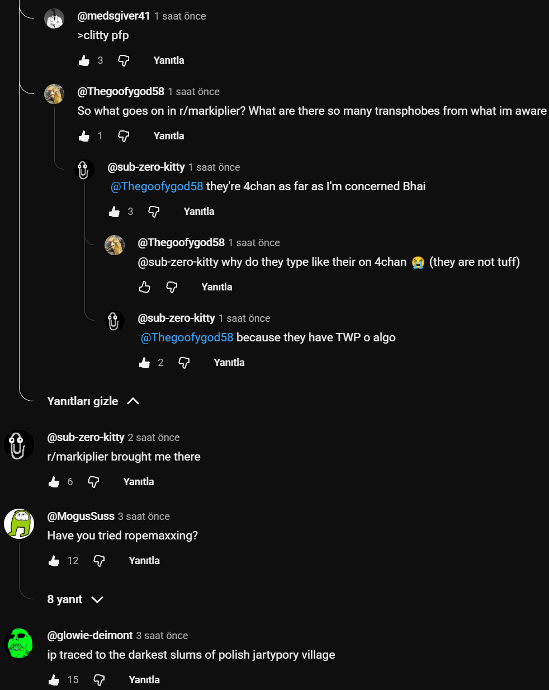The height and width of the screenshot is (690, 549).
Task: Click sub-zero-kitty's paperclip avatar on top-level comment
Action: click(19, 445)
